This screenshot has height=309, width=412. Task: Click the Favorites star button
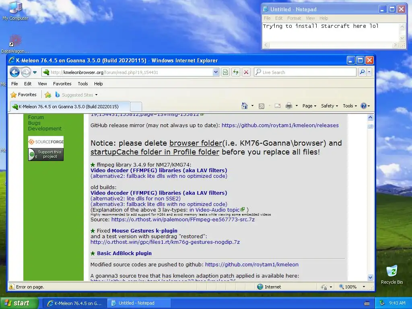[24, 95]
